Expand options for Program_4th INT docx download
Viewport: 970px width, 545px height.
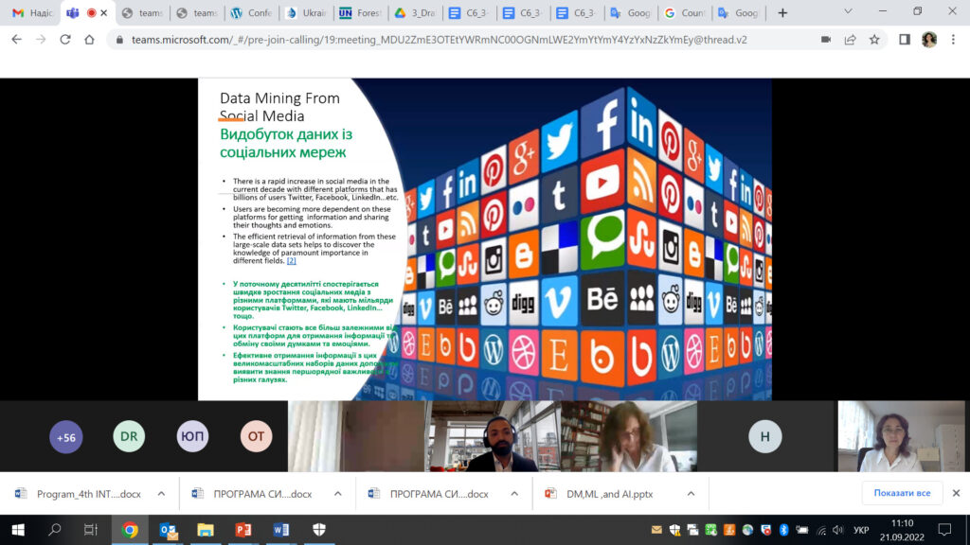(161, 493)
